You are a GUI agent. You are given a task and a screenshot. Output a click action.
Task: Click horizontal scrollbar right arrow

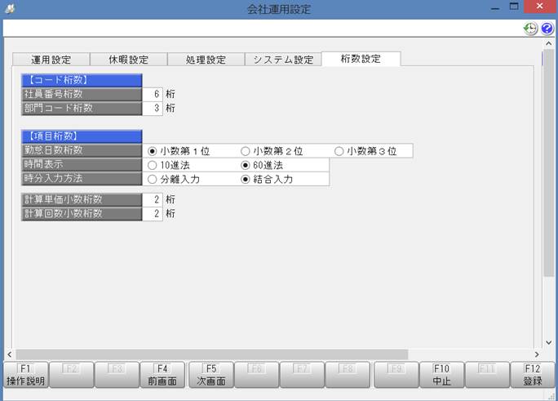pos(537,354)
